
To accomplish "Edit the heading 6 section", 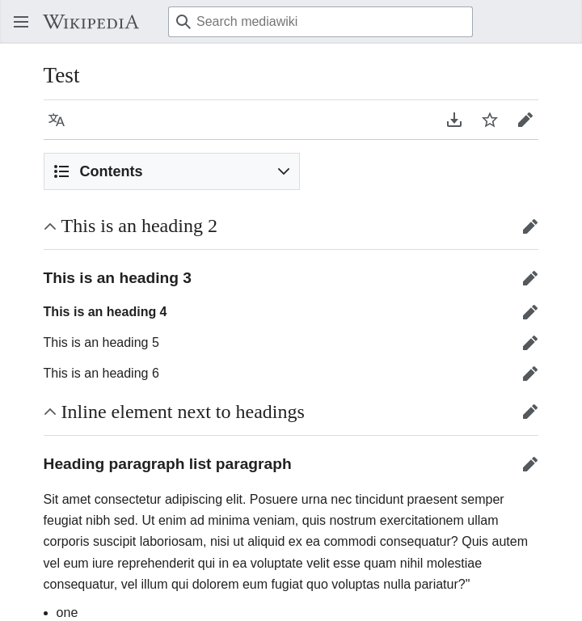I will coord(530,374).
